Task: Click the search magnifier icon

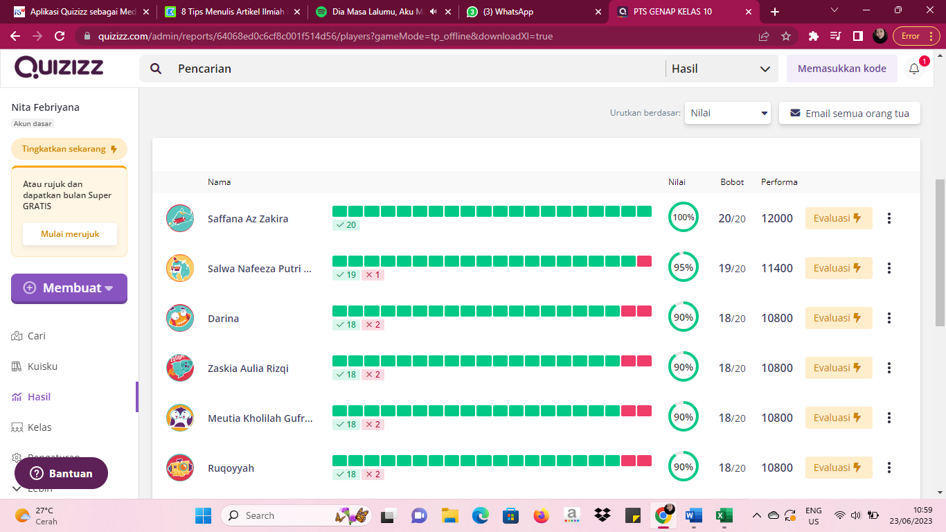Action: point(157,69)
